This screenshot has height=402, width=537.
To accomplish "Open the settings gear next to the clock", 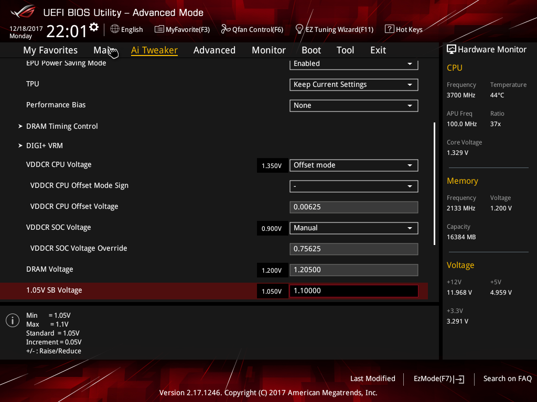I will [94, 27].
